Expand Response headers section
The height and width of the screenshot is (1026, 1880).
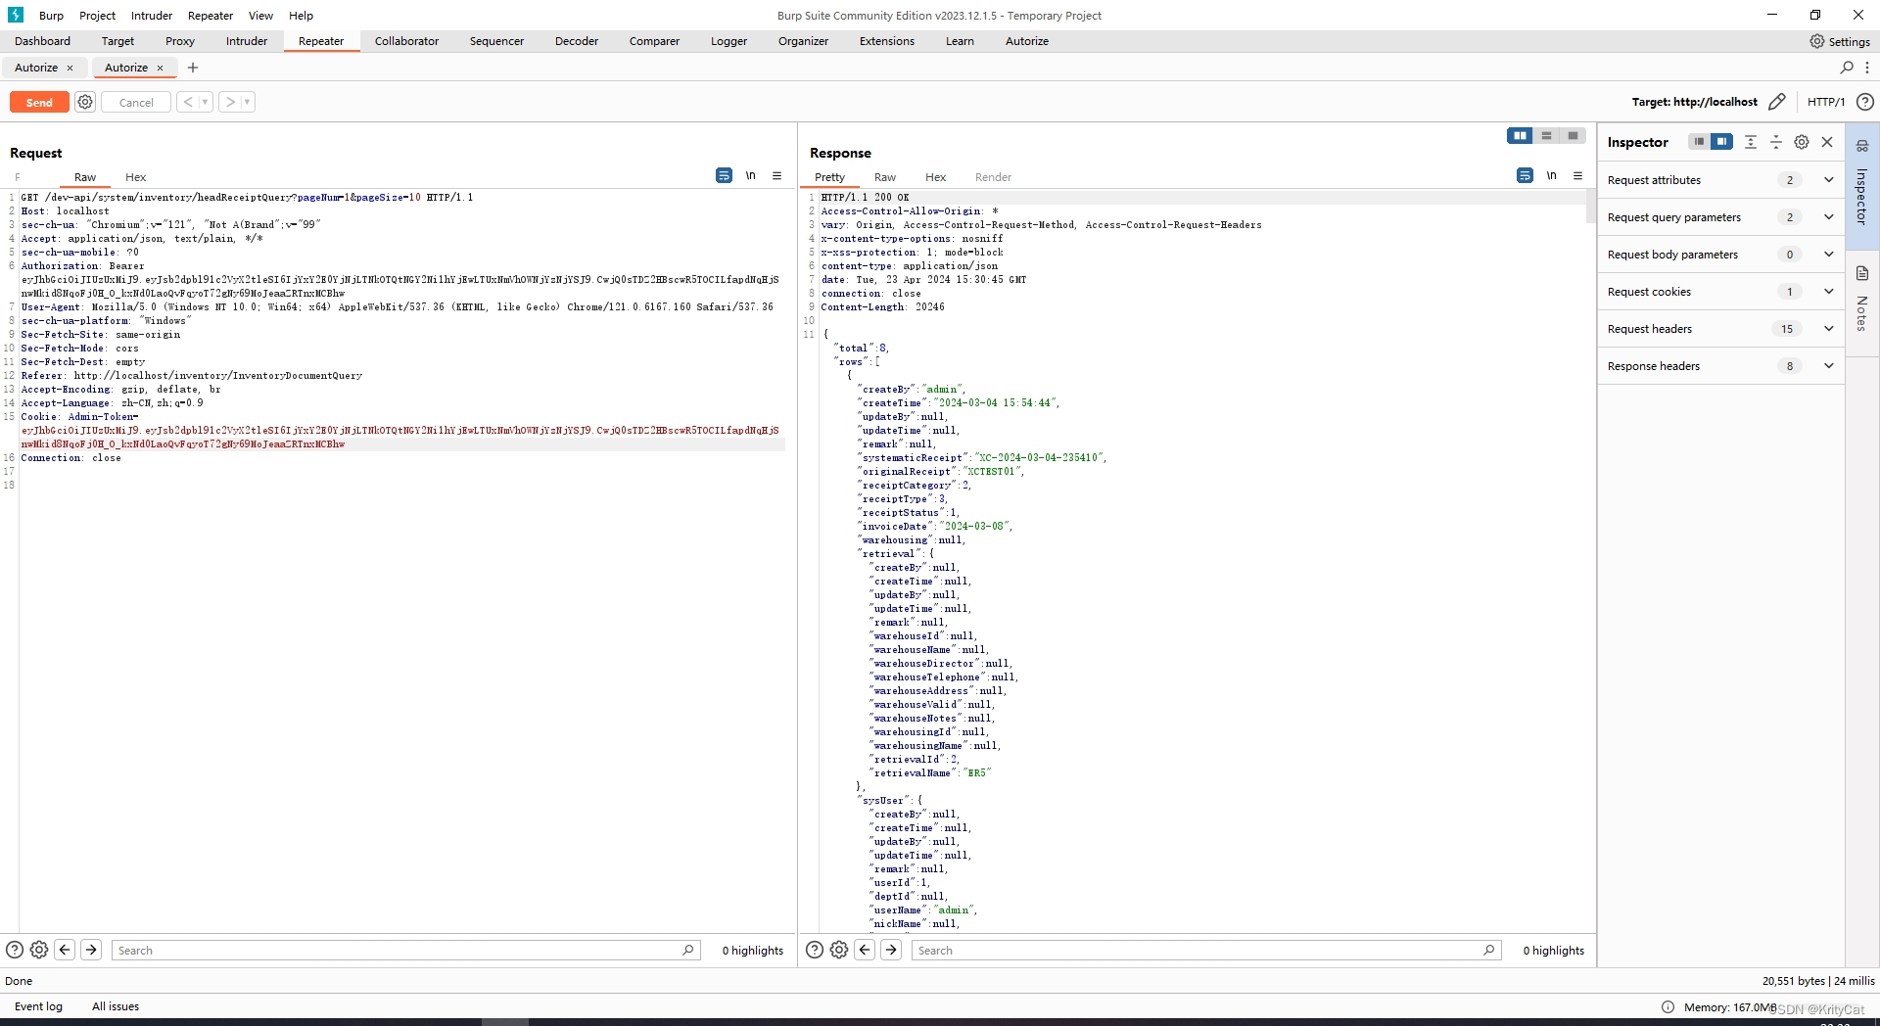coord(1828,366)
